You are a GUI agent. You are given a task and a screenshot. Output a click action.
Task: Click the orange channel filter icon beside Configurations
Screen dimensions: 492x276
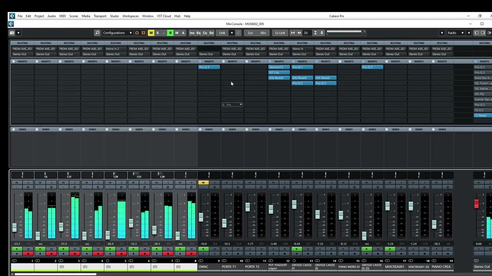137,33
